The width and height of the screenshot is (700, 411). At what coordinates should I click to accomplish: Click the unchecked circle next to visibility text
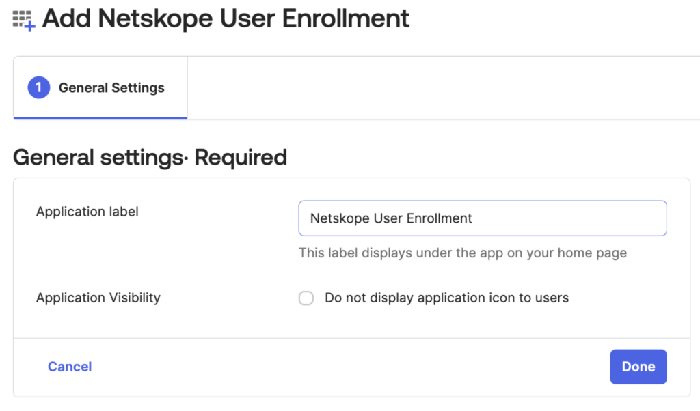[x=306, y=298]
